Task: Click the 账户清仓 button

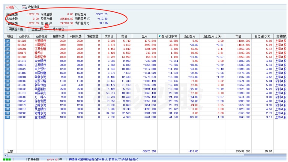Action: (58, 29)
